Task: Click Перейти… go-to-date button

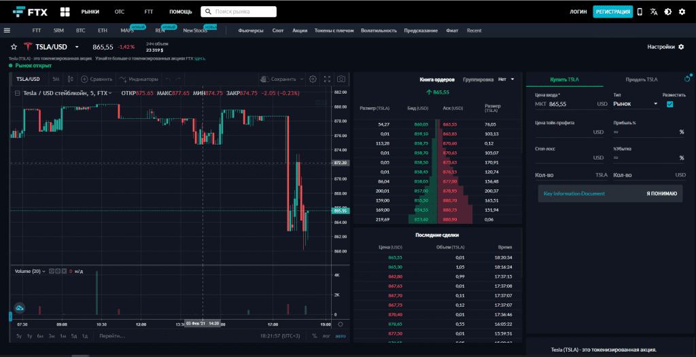Action: click(x=112, y=336)
